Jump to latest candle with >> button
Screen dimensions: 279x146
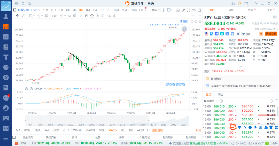coord(184,29)
